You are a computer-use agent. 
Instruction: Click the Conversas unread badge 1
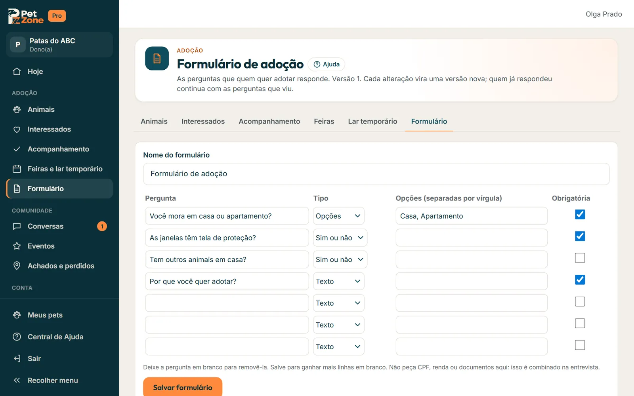[x=102, y=227]
